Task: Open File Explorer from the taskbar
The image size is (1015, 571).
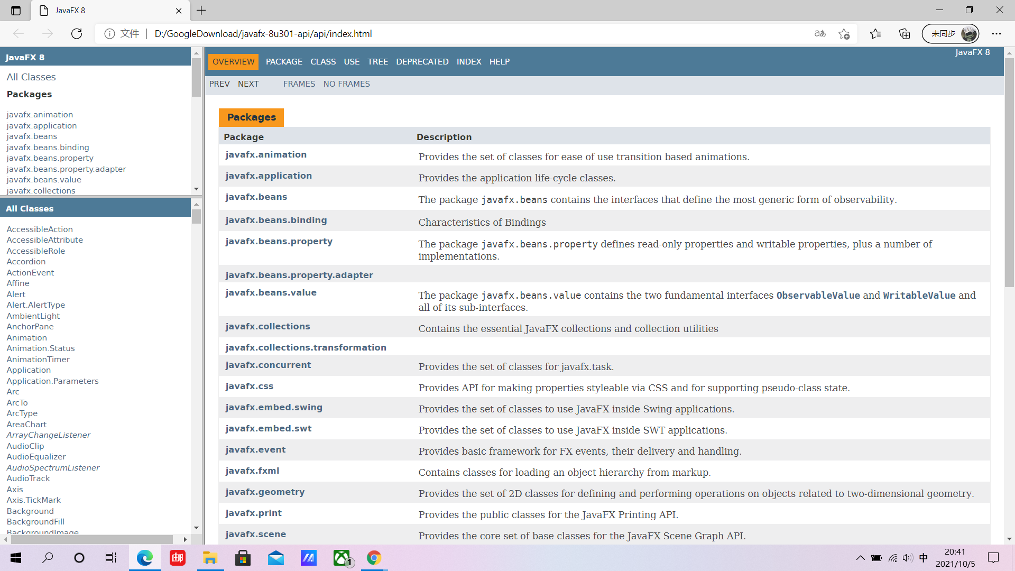Action: point(210,558)
